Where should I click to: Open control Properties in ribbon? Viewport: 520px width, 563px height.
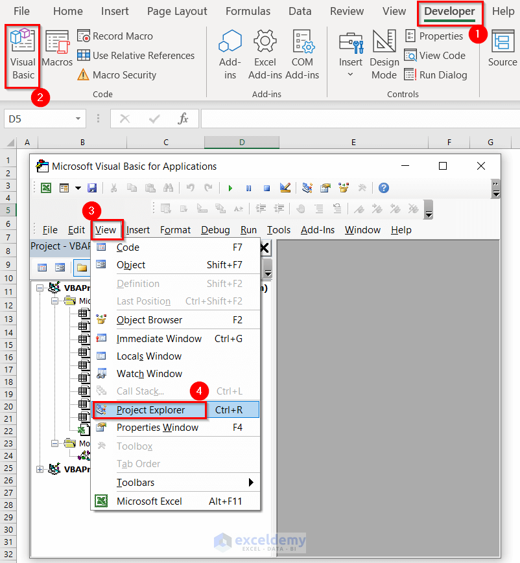pyautogui.click(x=434, y=36)
